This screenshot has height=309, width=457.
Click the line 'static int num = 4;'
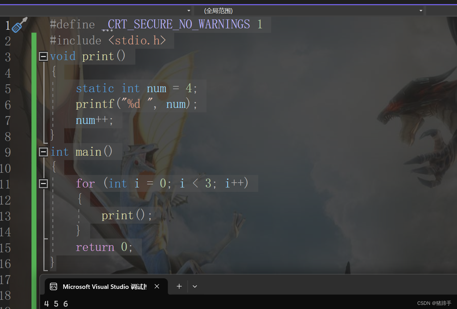coord(136,88)
